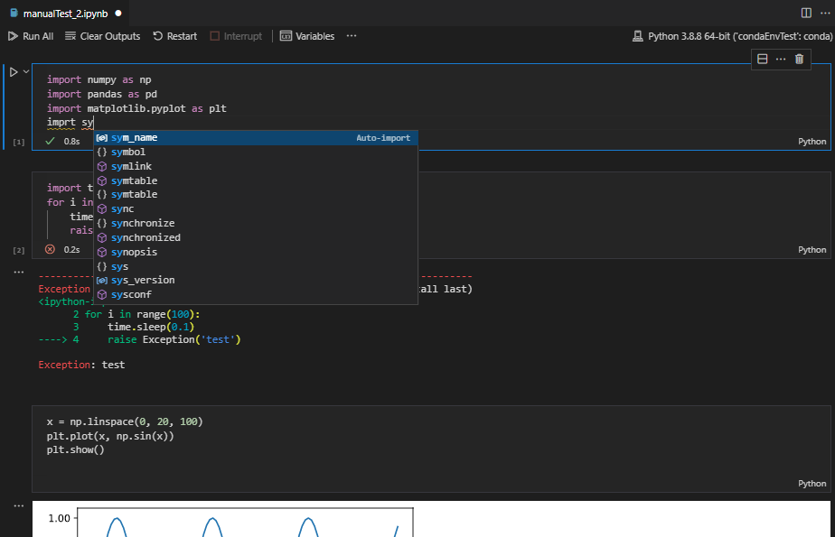835x537 pixels.
Task: Click the kernel environment icon beside Python 3.8.8
Action: 639,36
